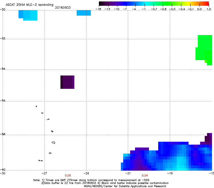The width and height of the screenshot is (214, 188).
Task: Select the -24 longitude axis label
Action: point(86,173)
